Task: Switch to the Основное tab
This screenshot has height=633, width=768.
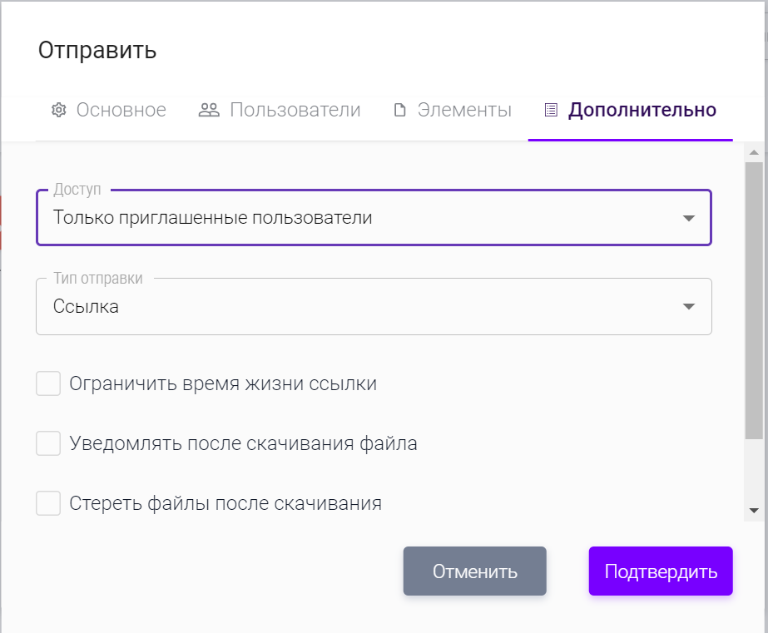Action: [121, 111]
